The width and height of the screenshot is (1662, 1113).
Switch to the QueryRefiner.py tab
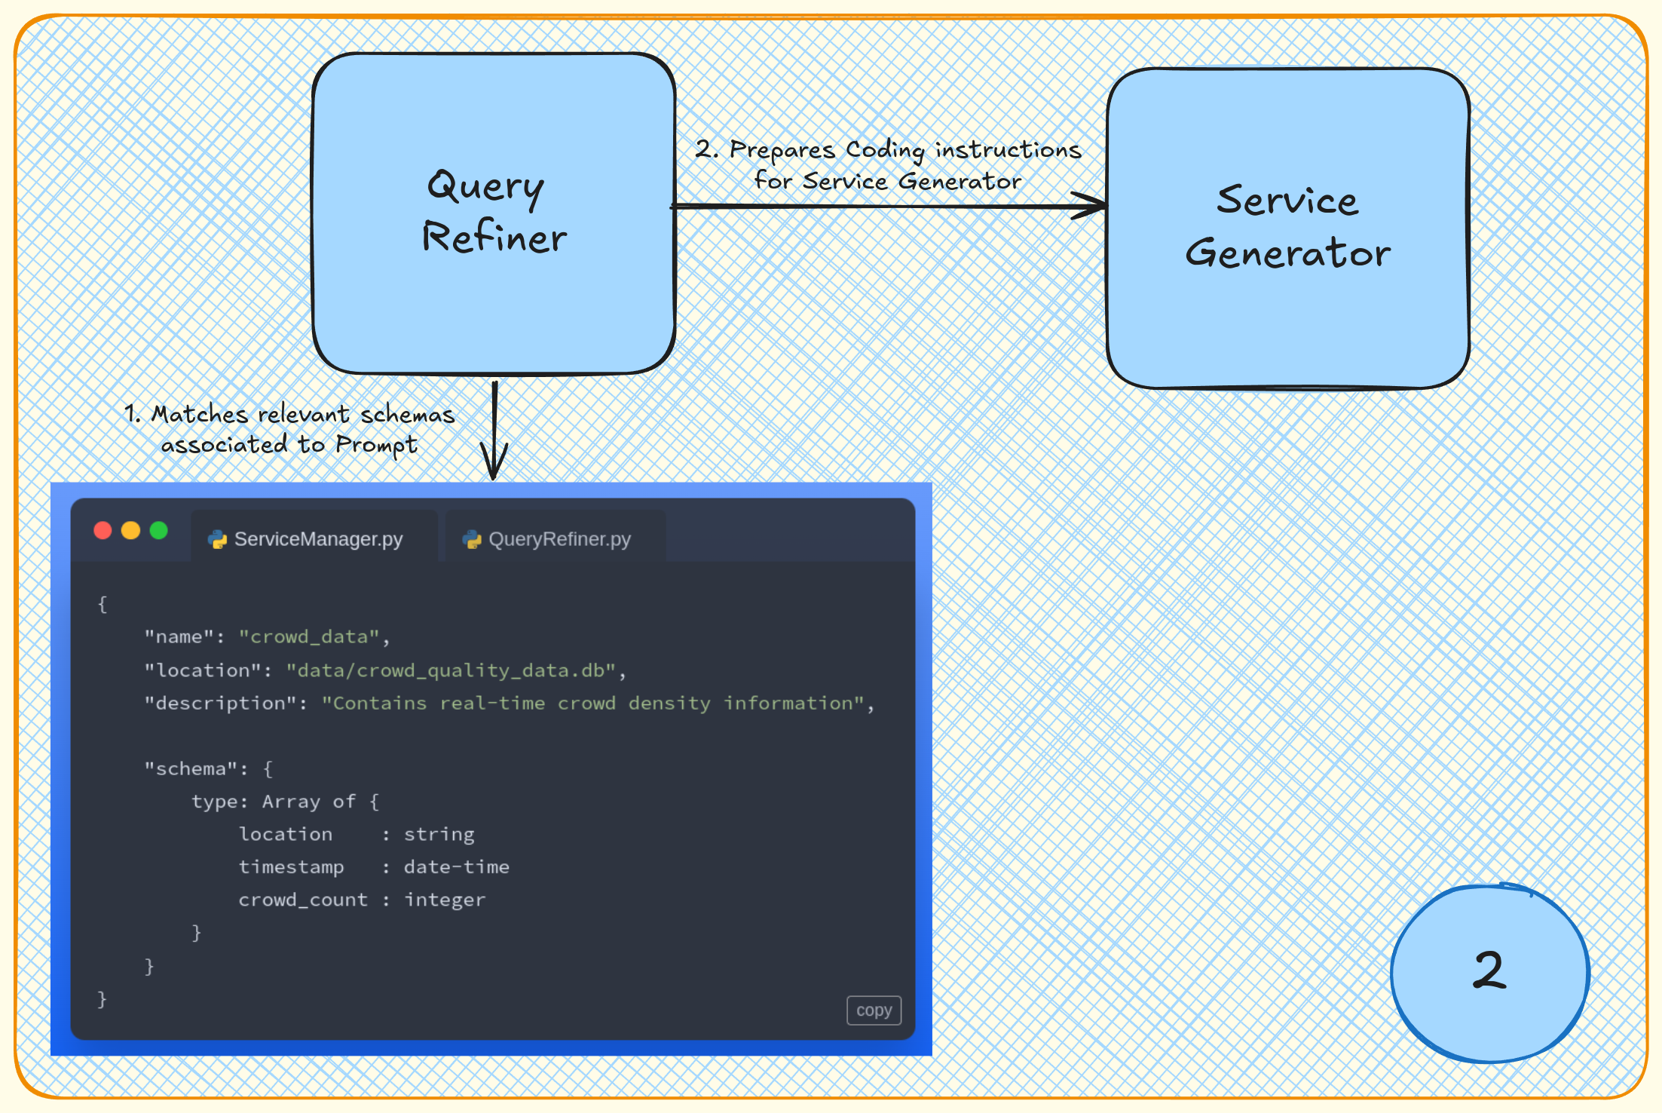click(x=561, y=538)
